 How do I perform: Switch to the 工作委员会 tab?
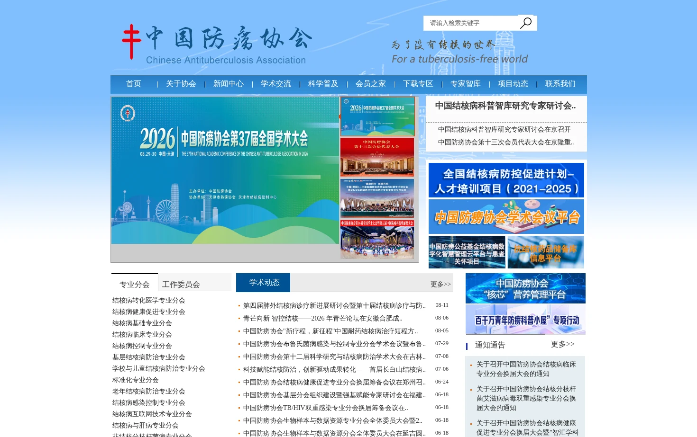coord(181,284)
